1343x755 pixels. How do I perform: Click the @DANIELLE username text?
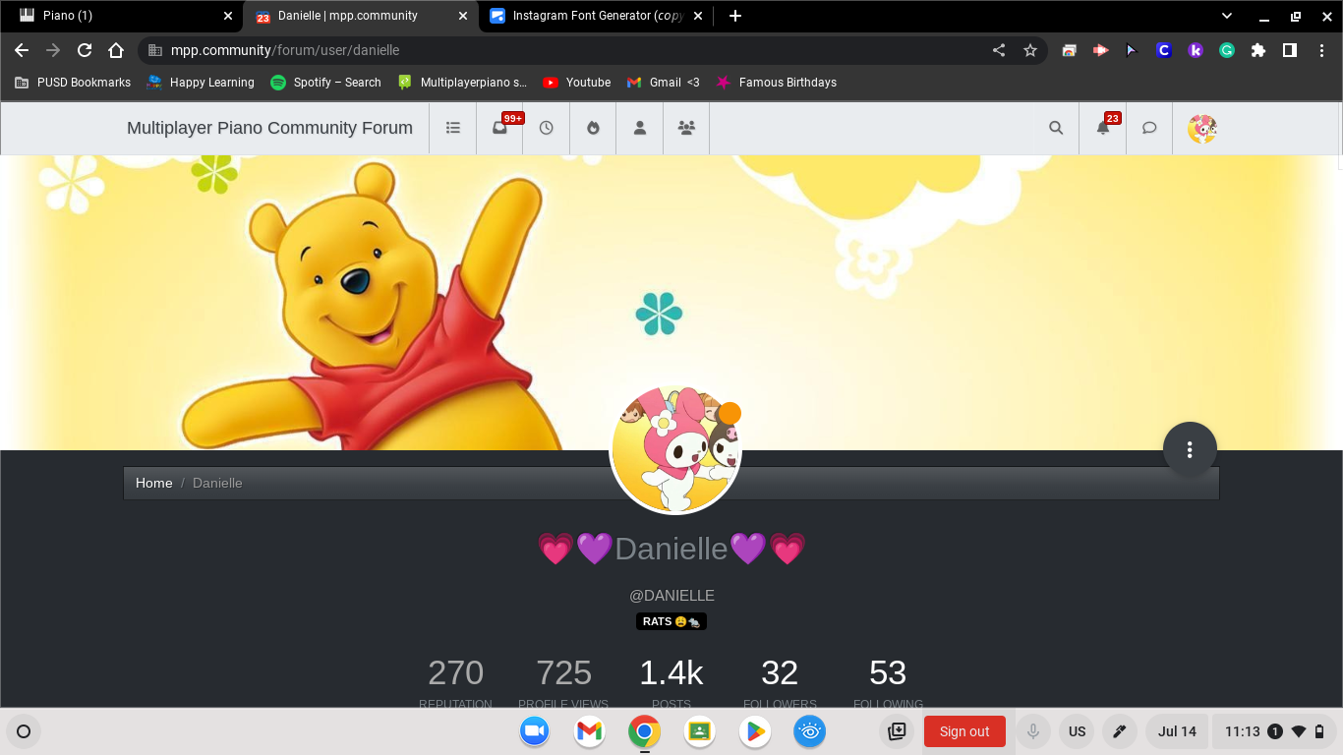click(x=671, y=596)
